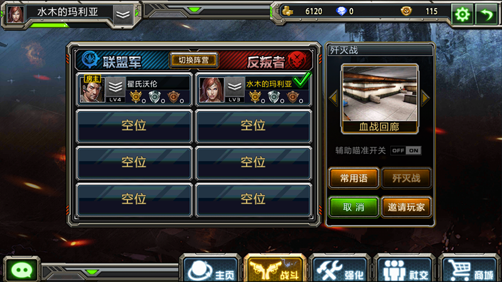Click the green 取消 button

click(354, 207)
